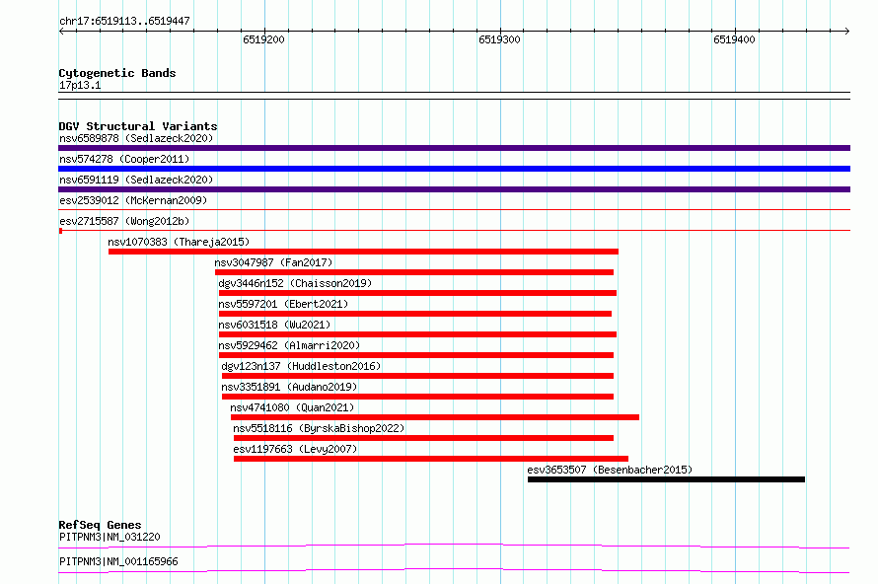Select the nsv6589878 (Sedlazeck2020) purple variant bar

454,148
